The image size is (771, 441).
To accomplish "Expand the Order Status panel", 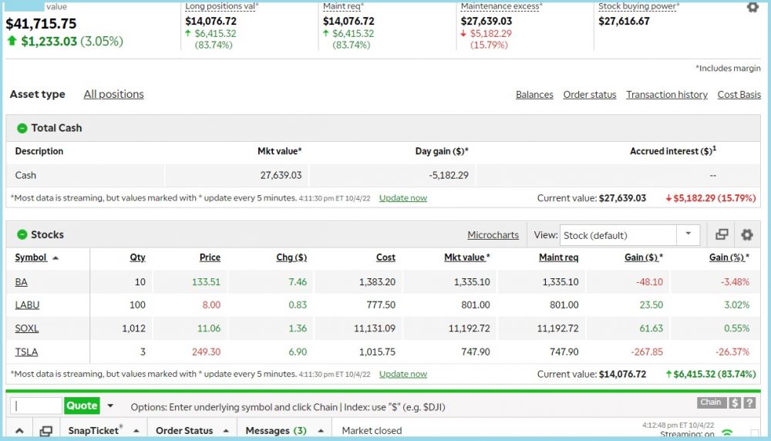I will coord(226,431).
